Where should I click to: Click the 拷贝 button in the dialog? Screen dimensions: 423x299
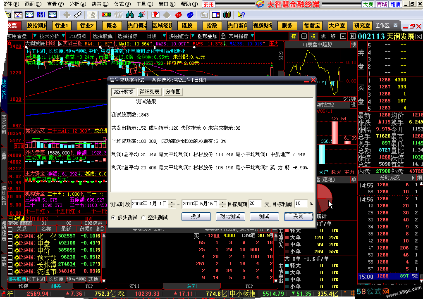(196, 216)
